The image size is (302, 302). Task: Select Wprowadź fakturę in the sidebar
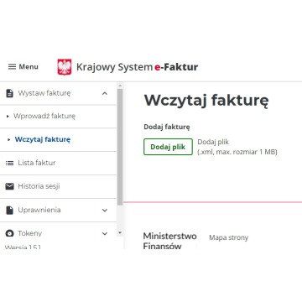(x=58, y=117)
